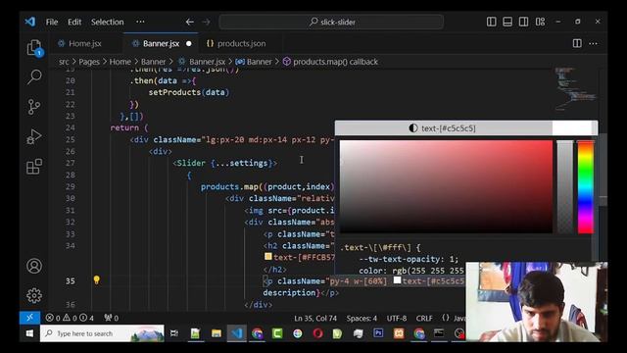The width and height of the screenshot is (627, 353).
Task: Click the VS Code logo icon
Action: coord(30,22)
